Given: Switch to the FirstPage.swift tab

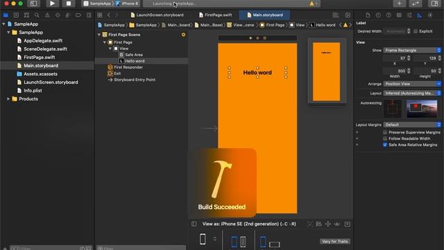Looking at the screenshot, I should [215, 15].
